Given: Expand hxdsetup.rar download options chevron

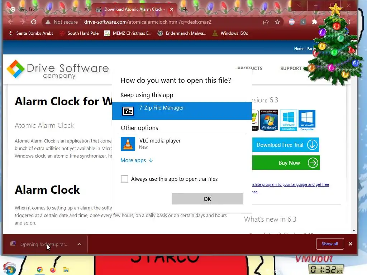Looking at the screenshot, I should (x=79, y=244).
